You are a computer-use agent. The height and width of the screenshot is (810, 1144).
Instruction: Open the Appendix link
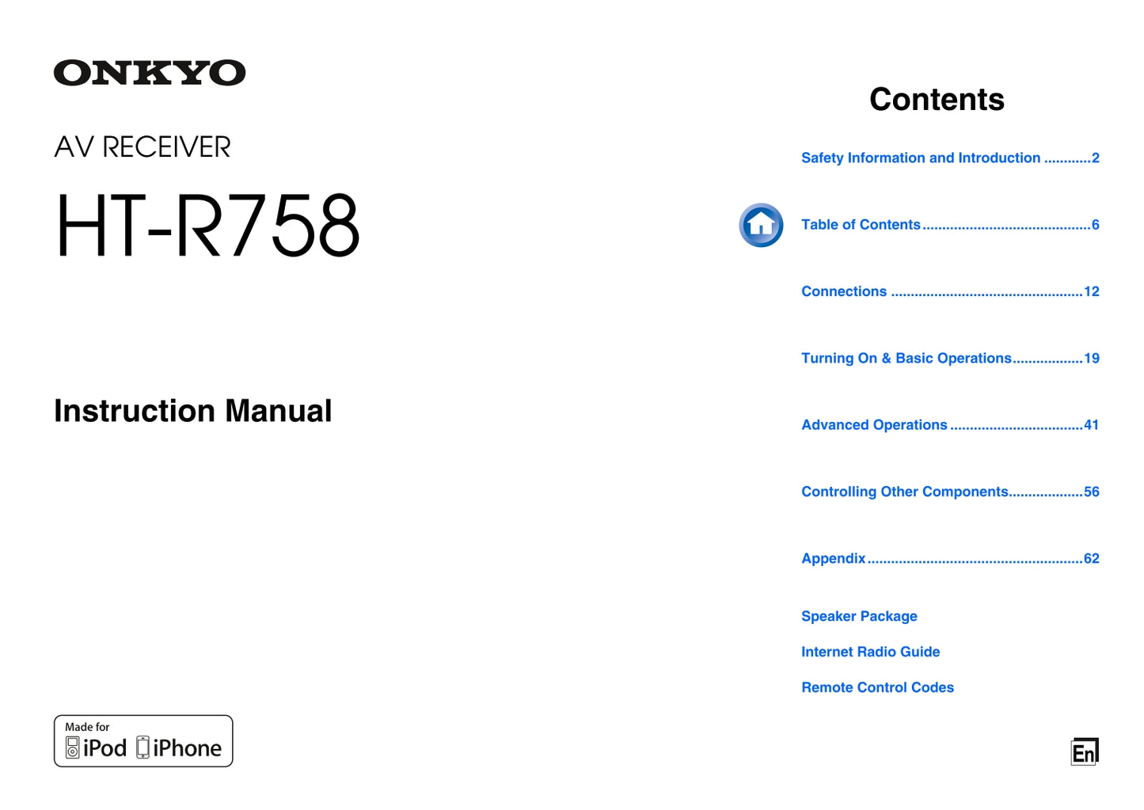pos(833,558)
